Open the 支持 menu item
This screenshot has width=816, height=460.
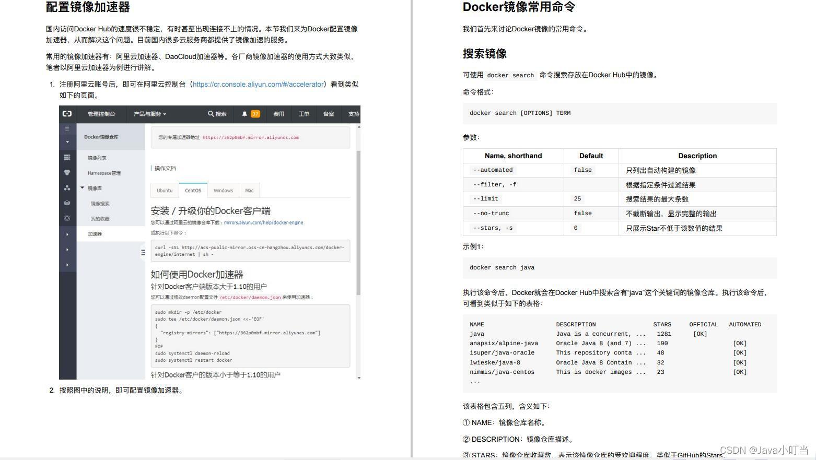click(354, 114)
